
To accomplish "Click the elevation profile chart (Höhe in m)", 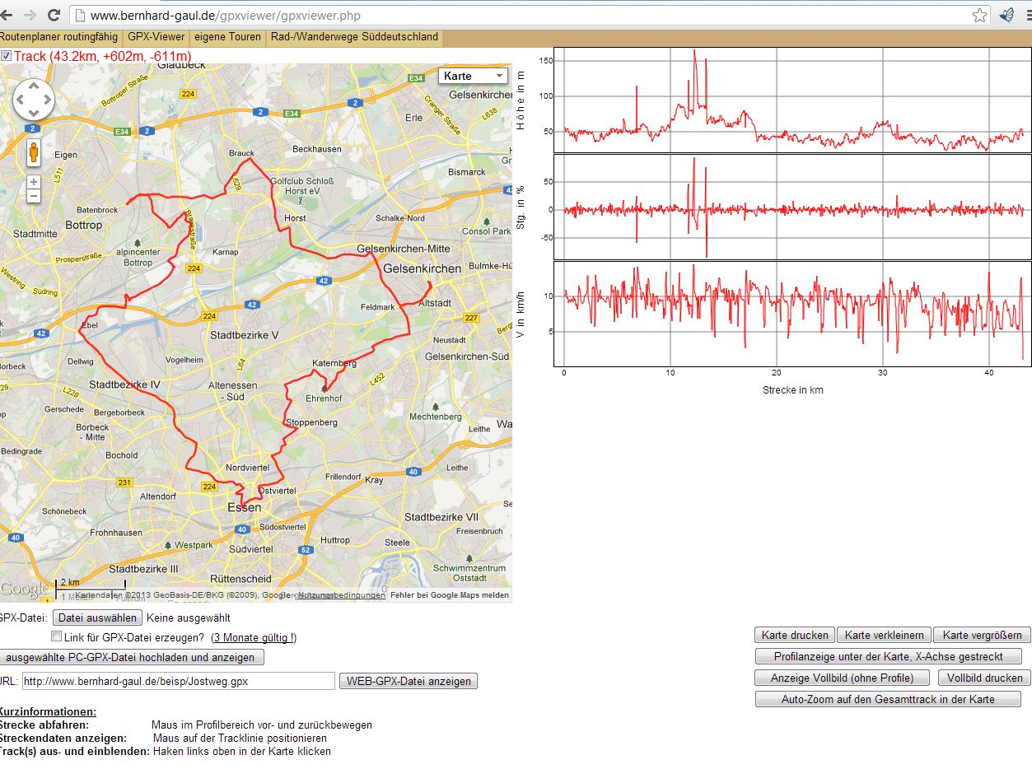I will point(792,100).
